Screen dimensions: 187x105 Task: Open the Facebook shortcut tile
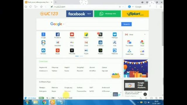pyautogui.click(x=58, y=35)
